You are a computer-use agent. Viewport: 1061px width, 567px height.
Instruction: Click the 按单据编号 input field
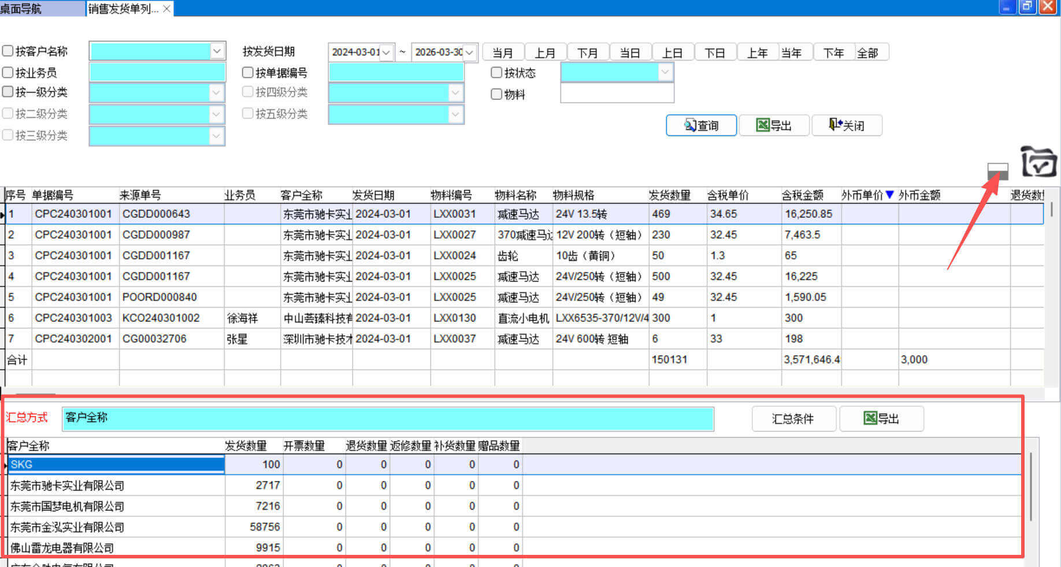(x=396, y=72)
